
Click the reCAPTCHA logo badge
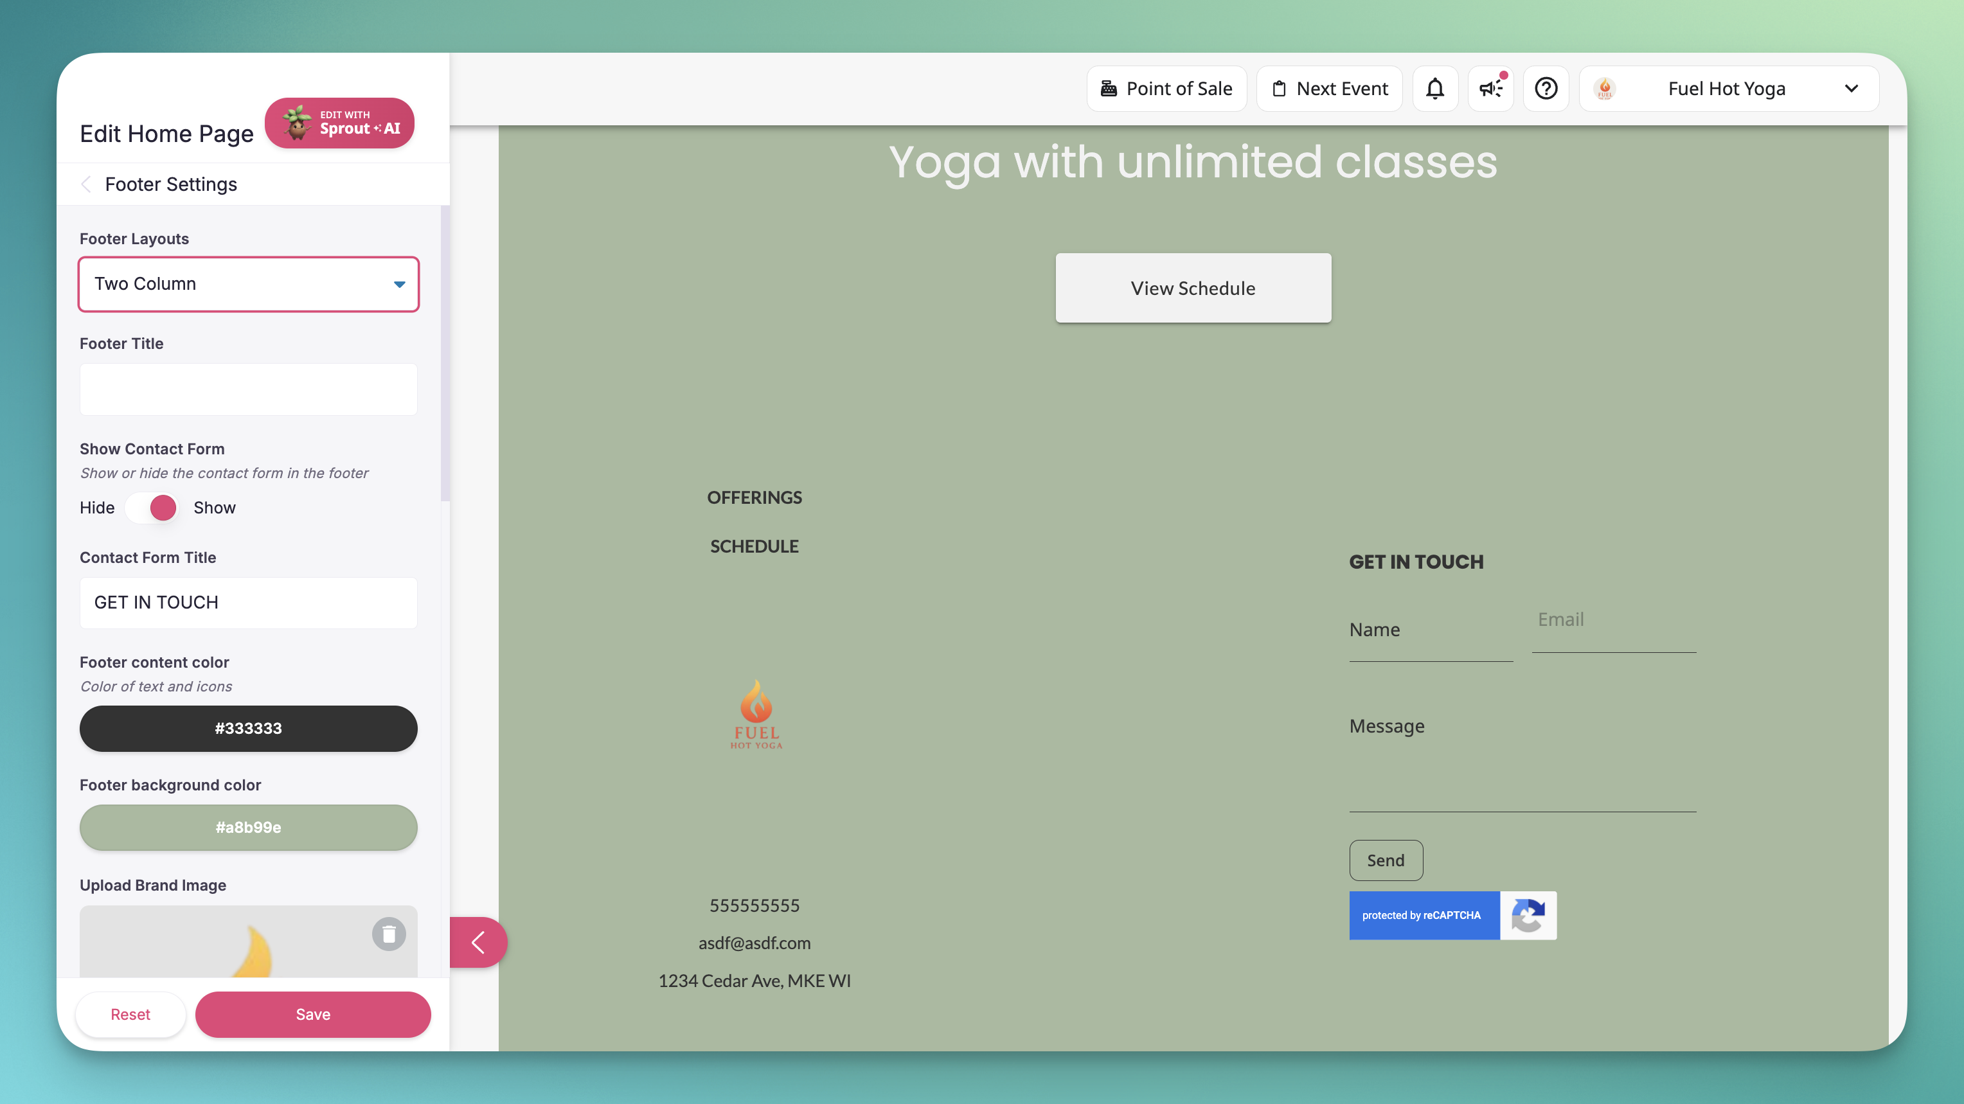click(x=1528, y=915)
